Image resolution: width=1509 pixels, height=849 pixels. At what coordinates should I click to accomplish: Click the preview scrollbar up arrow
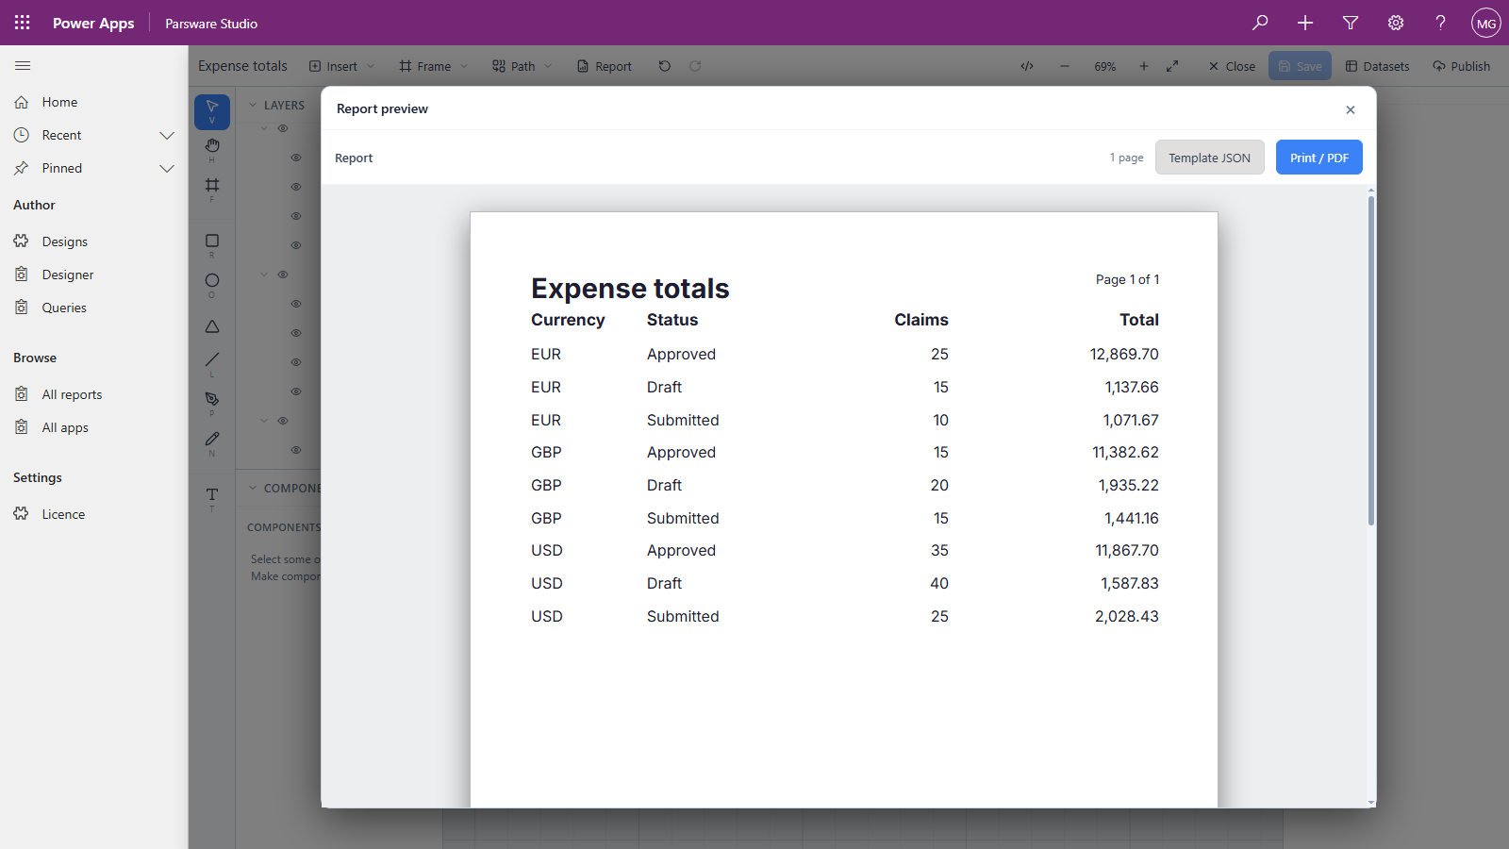(1371, 191)
